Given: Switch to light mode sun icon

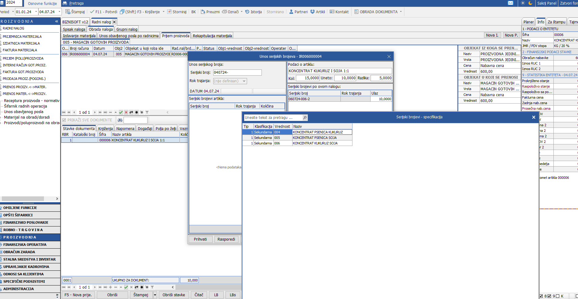Looking at the screenshot, I should (x=523, y=3).
